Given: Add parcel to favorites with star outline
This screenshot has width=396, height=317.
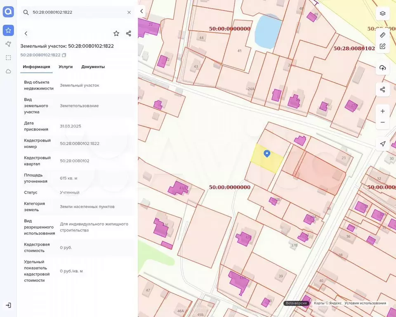Looking at the screenshot, I should click(116, 33).
